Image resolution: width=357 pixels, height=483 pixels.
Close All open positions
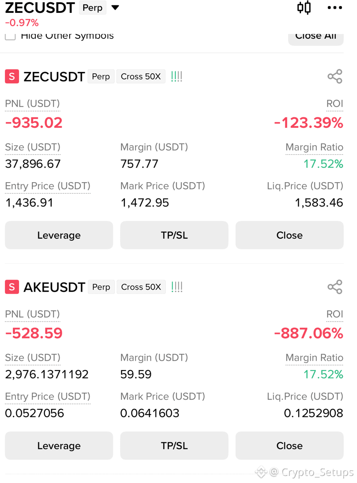click(x=316, y=39)
